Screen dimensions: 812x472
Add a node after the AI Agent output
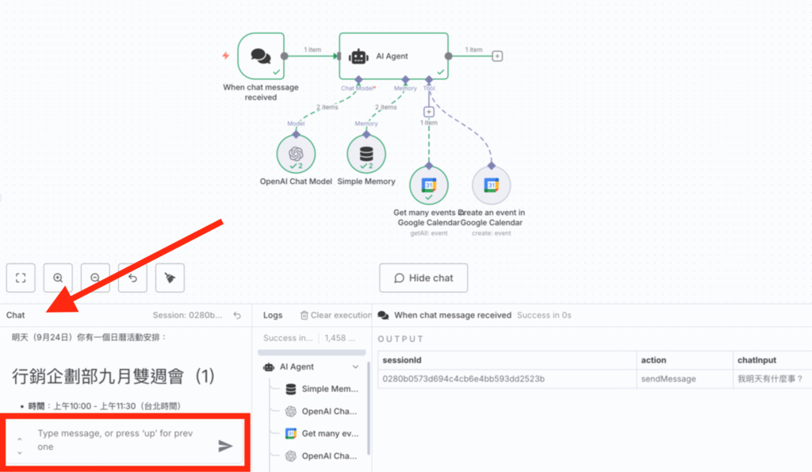click(x=497, y=56)
